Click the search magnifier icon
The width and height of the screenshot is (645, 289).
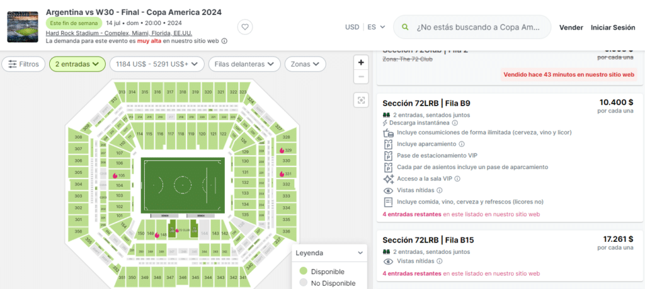pyautogui.click(x=406, y=28)
